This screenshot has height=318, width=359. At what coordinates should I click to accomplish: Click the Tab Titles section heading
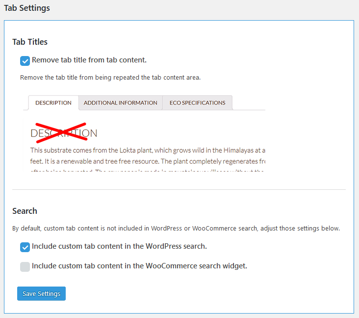pos(30,42)
